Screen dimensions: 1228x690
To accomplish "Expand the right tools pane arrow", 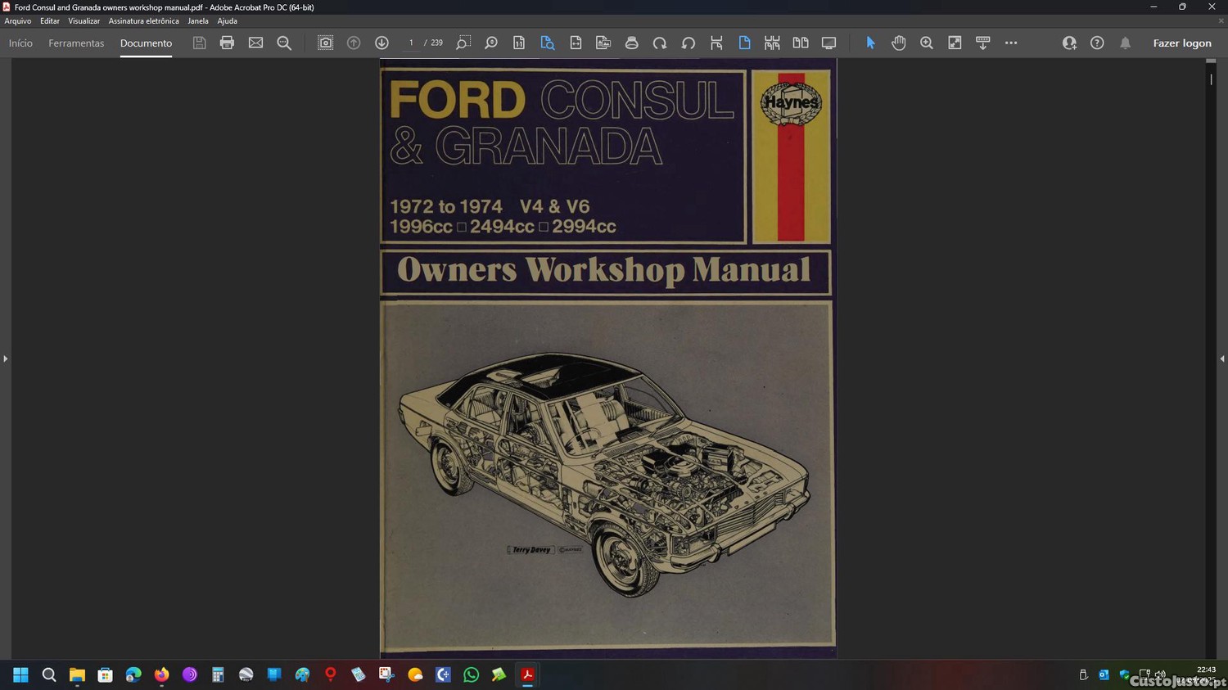I will point(1222,359).
